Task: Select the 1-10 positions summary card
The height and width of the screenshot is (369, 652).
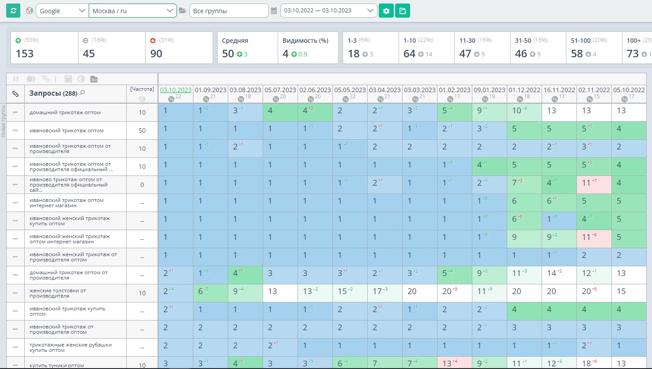Action: pos(426,48)
